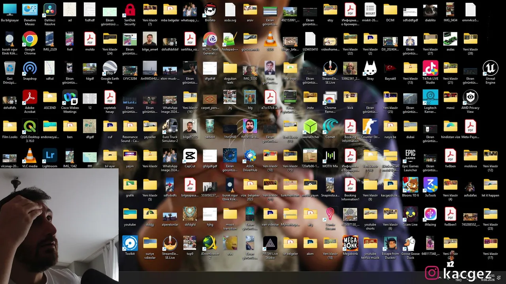Select the kick folder icon

(350, 101)
